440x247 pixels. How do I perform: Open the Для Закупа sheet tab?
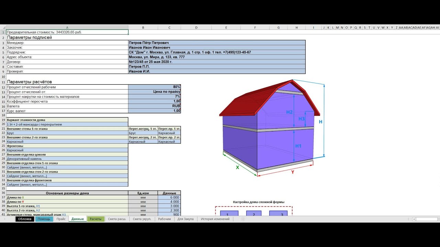tap(186, 219)
